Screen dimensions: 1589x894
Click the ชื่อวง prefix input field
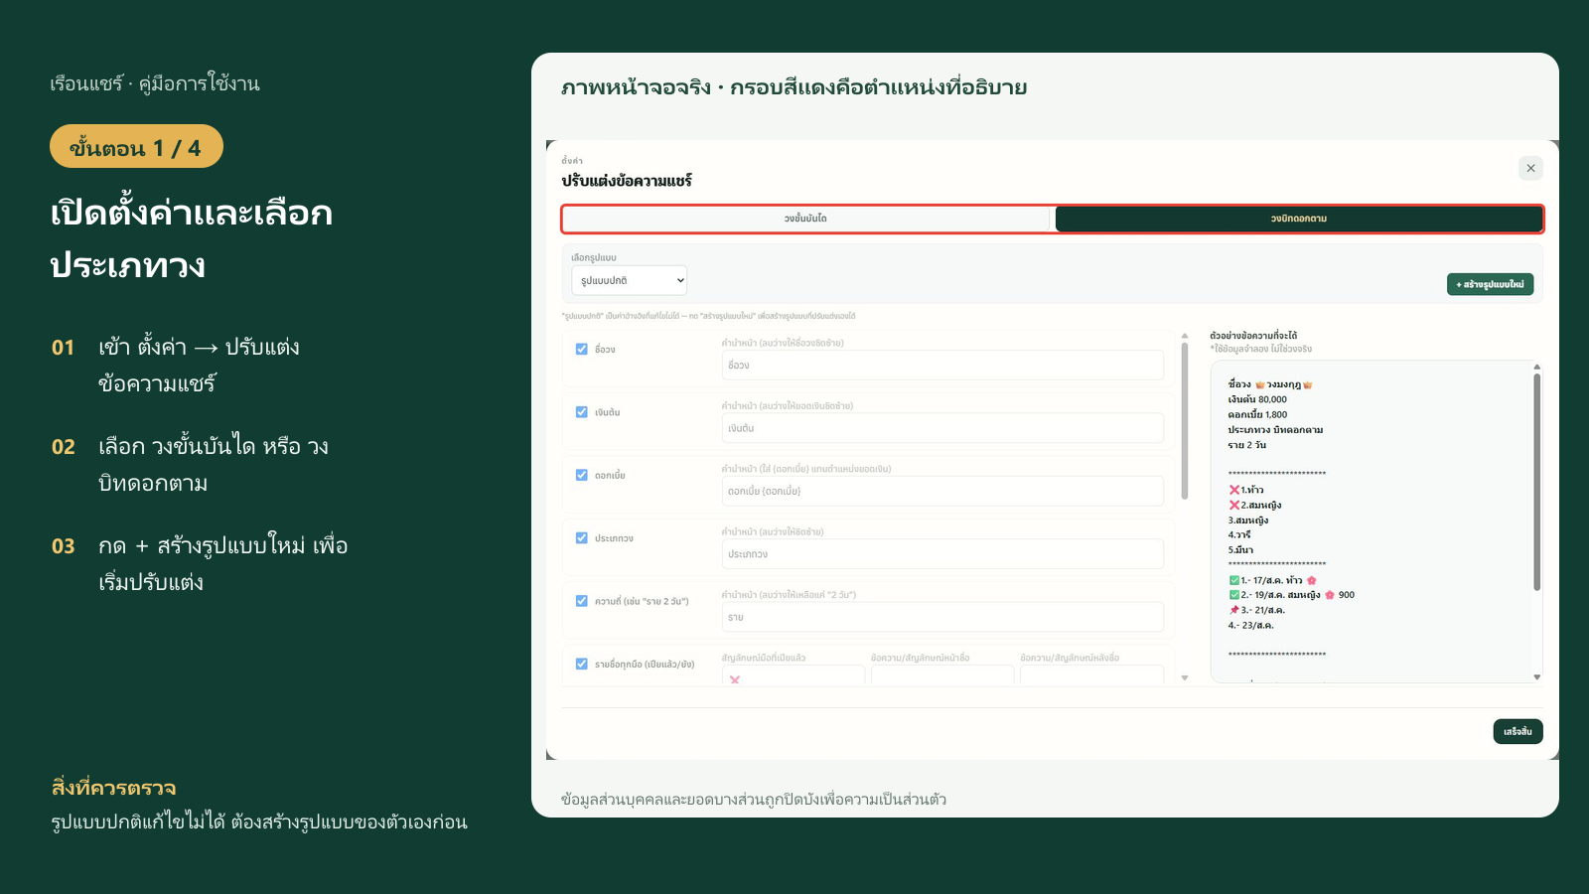[942, 365]
